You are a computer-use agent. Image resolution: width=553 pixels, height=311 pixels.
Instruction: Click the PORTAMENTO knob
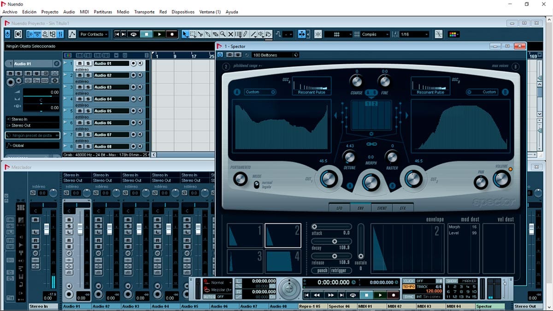[x=240, y=179]
